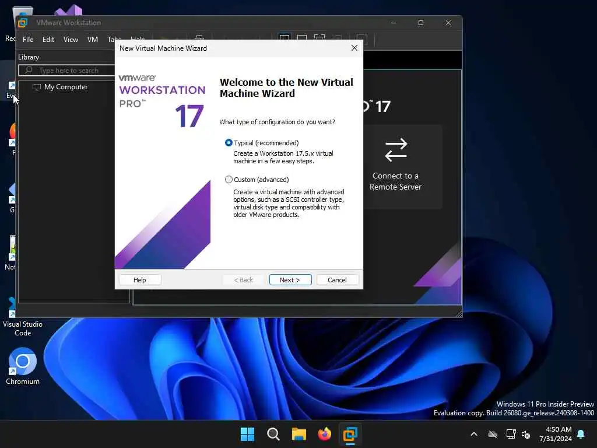Click the network connection tray icon
The height and width of the screenshot is (448, 597).
click(x=511, y=434)
